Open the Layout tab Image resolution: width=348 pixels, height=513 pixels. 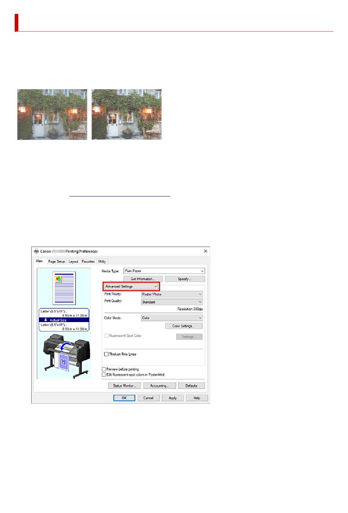(73, 261)
